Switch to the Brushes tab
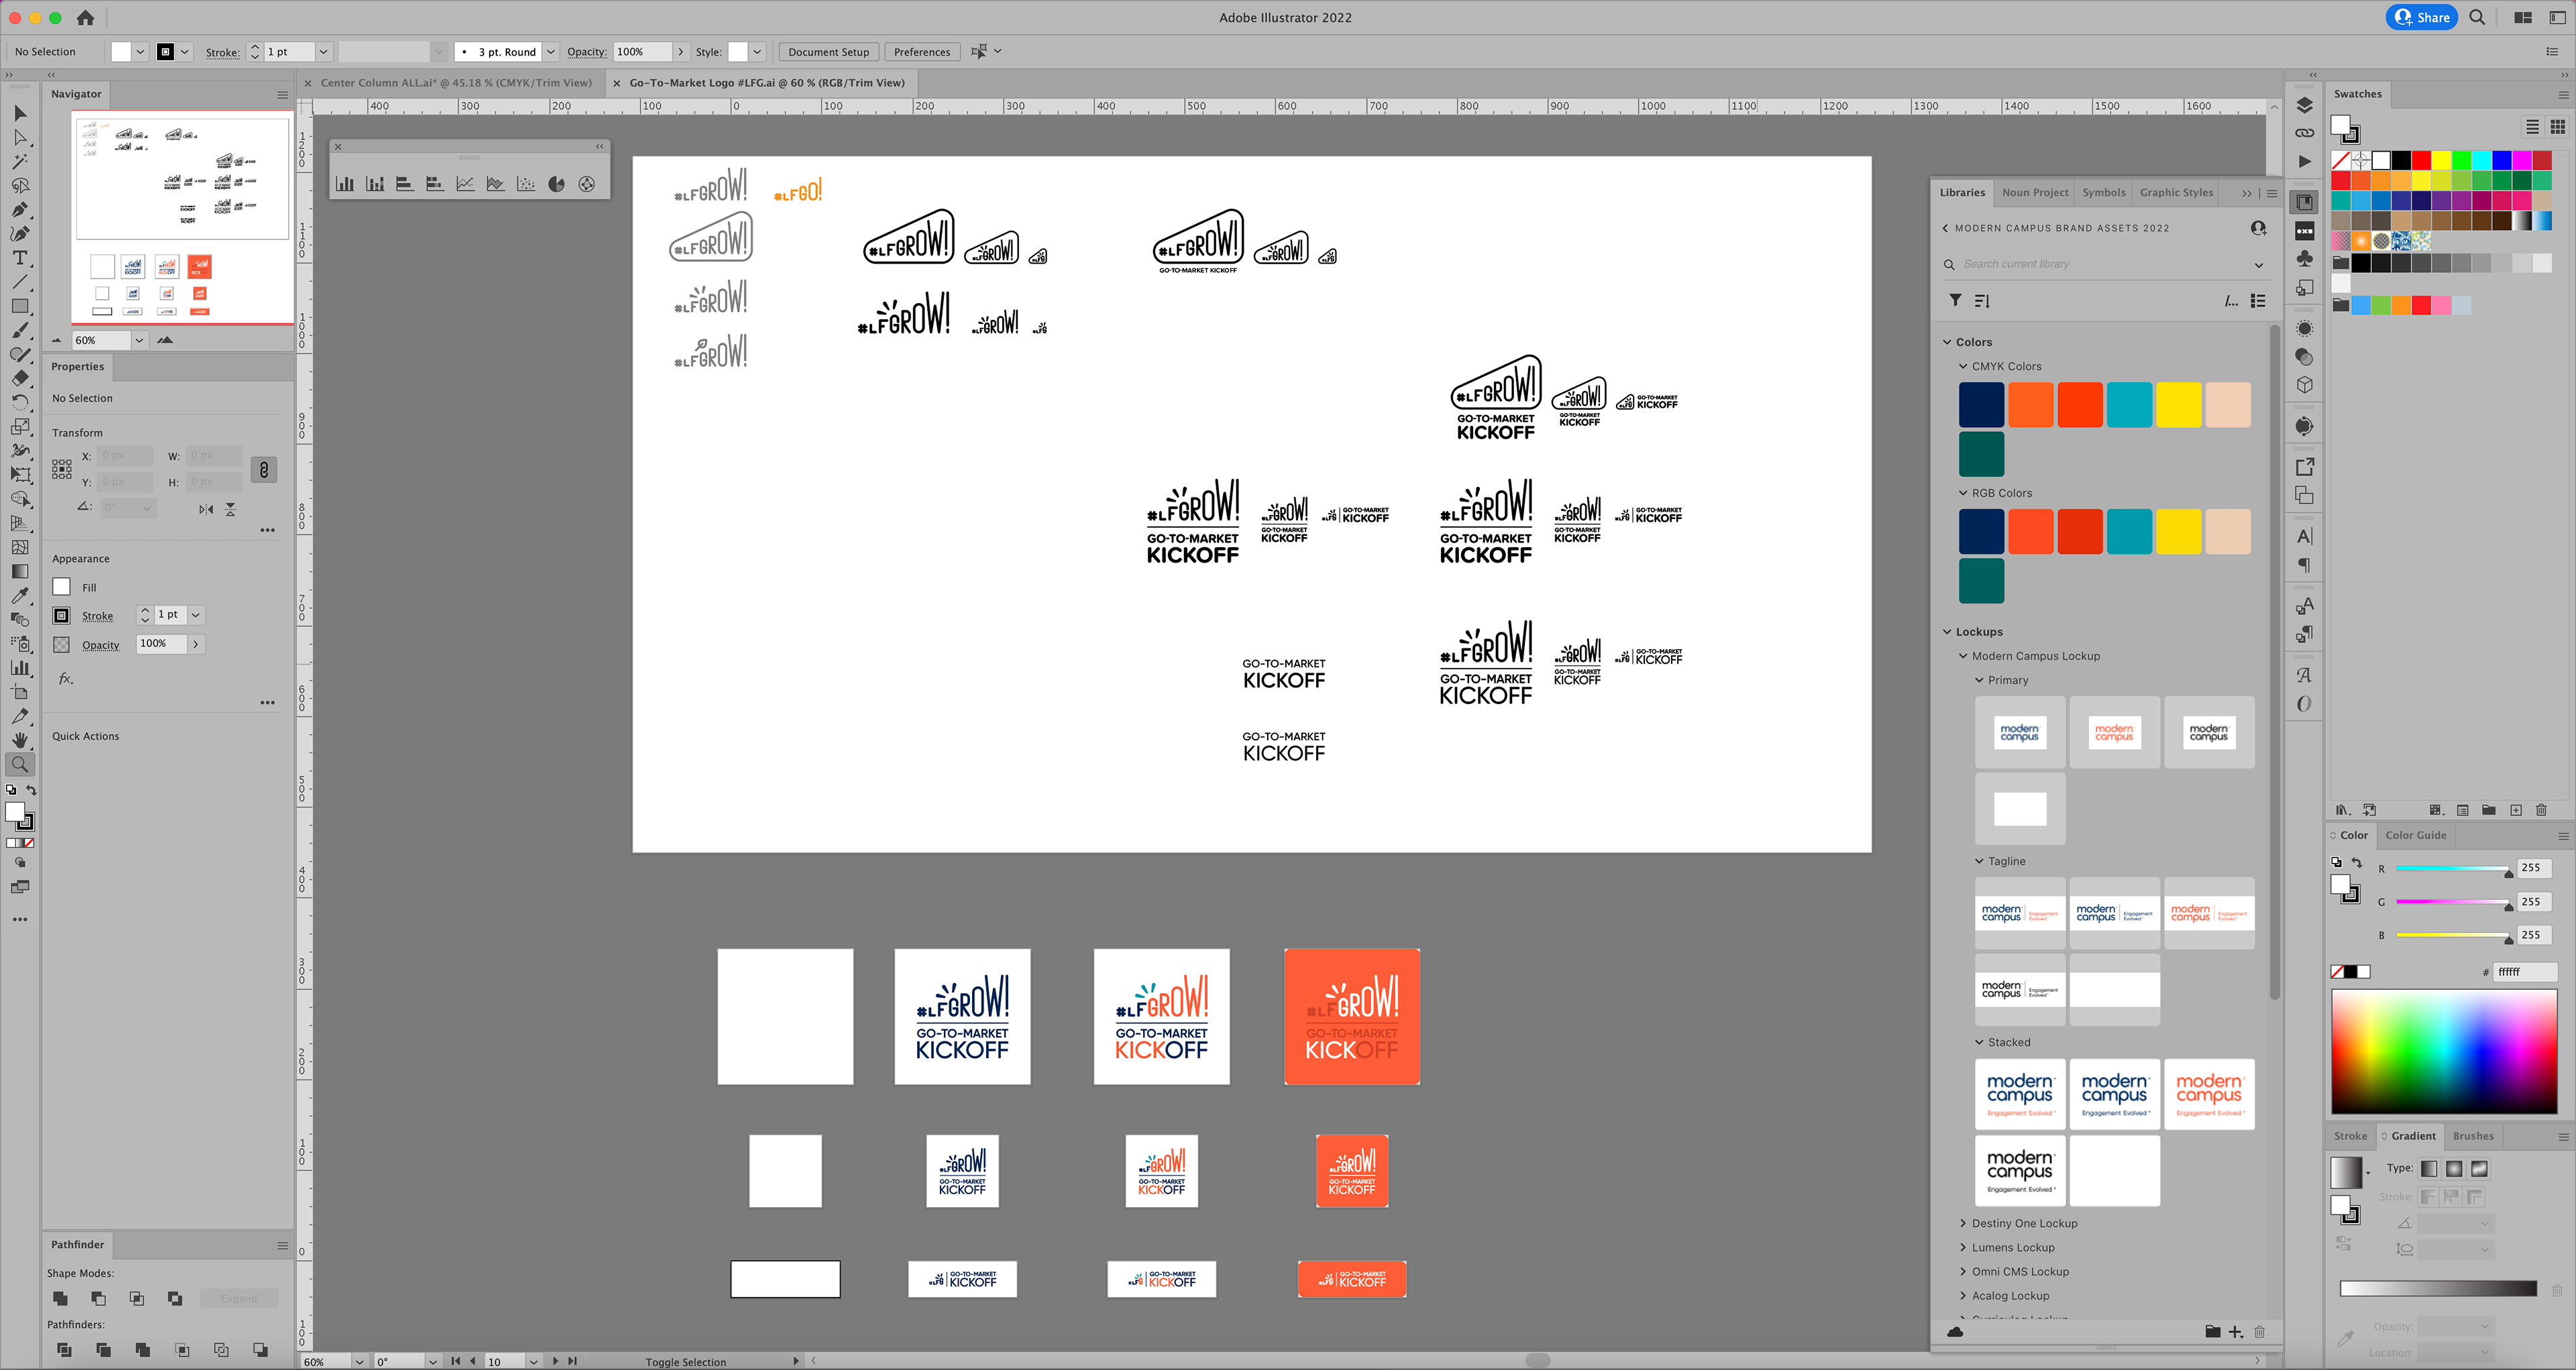The image size is (2576, 1370). [x=2472, y=1136]
